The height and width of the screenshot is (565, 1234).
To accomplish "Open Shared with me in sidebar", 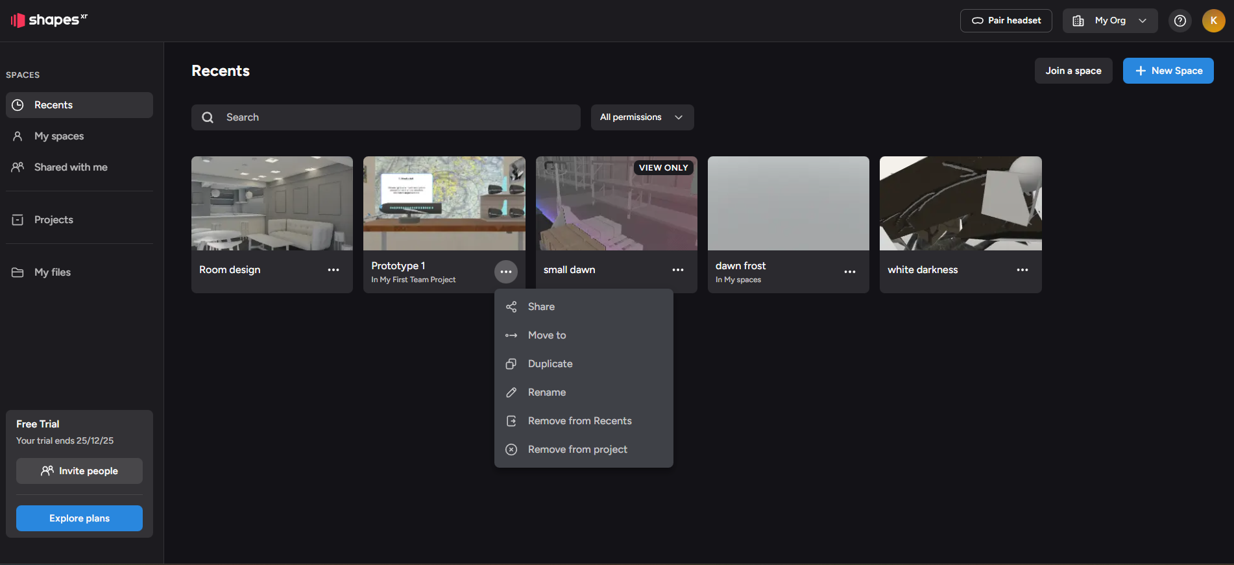I will [x=71, y=167].
